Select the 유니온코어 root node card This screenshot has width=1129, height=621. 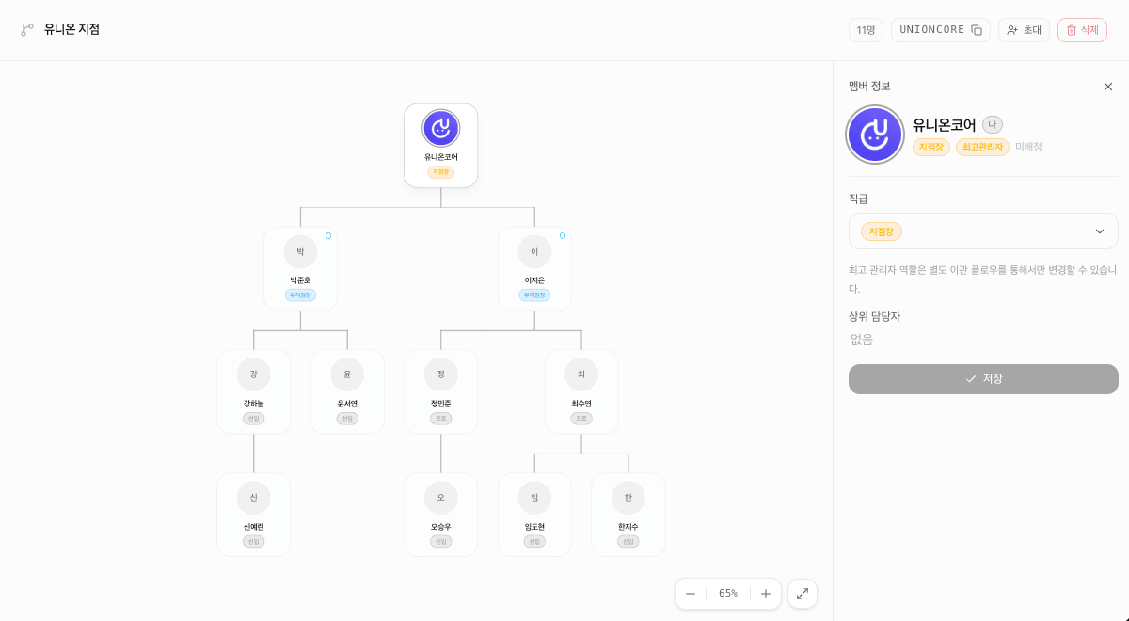pos(441,146)
